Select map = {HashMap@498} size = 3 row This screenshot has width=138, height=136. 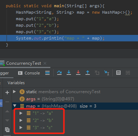point(75,106)
